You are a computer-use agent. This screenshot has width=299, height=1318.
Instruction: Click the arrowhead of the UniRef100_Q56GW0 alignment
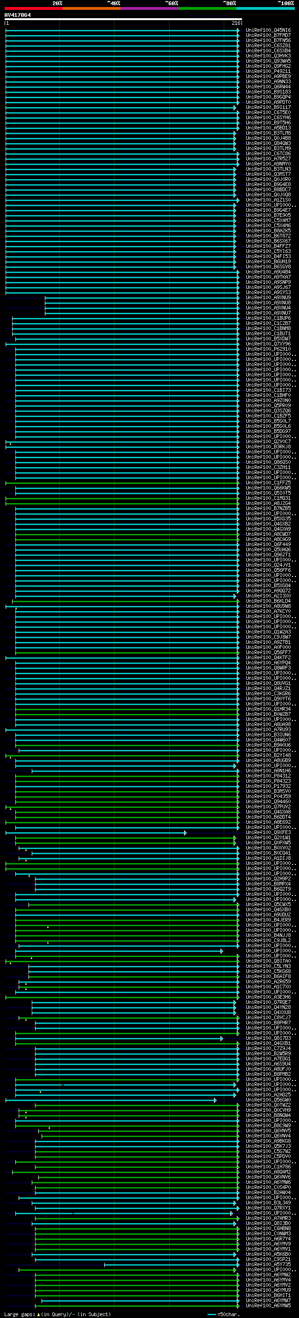(x=215, y=1100)
